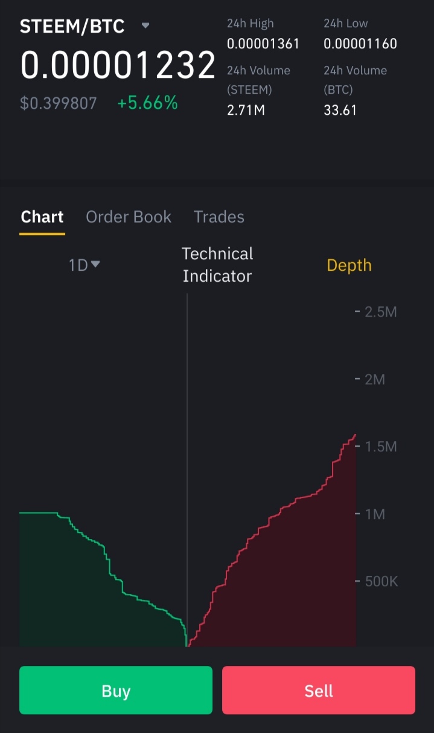Viewport: 434px width, 733px height.
Task: Click the STEEM/BTC pair title
Action: click(72, 26)
